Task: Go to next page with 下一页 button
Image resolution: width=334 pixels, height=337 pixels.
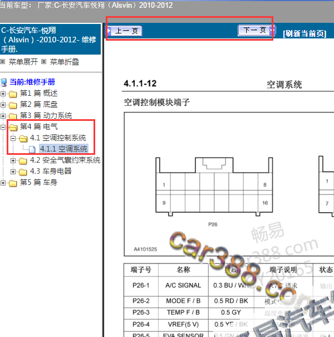Action: tap(257, 30)
